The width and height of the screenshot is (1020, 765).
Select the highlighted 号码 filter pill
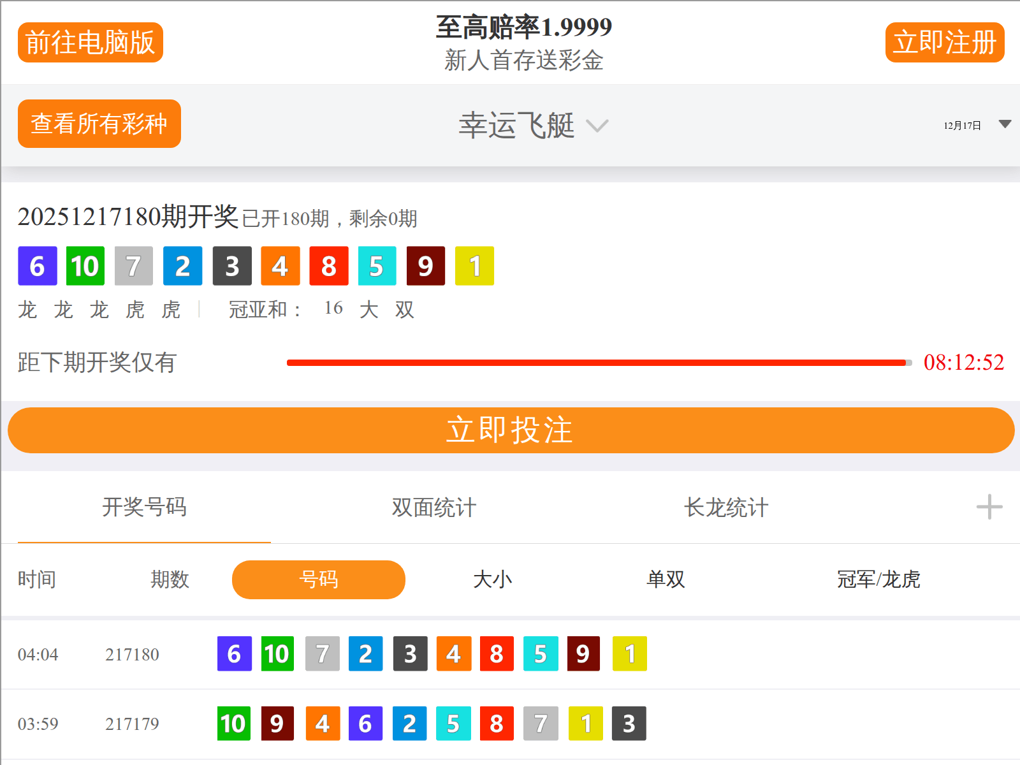pyautogui.click(x=319, y=579)
